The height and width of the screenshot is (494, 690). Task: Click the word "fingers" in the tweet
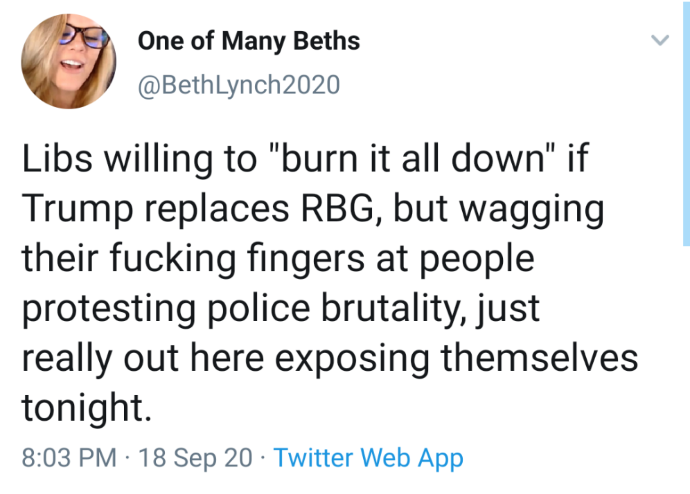(306, 259)
